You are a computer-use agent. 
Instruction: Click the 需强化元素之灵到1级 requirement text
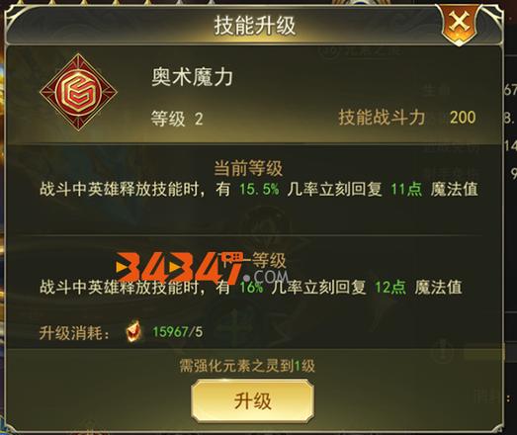[247, 366]
